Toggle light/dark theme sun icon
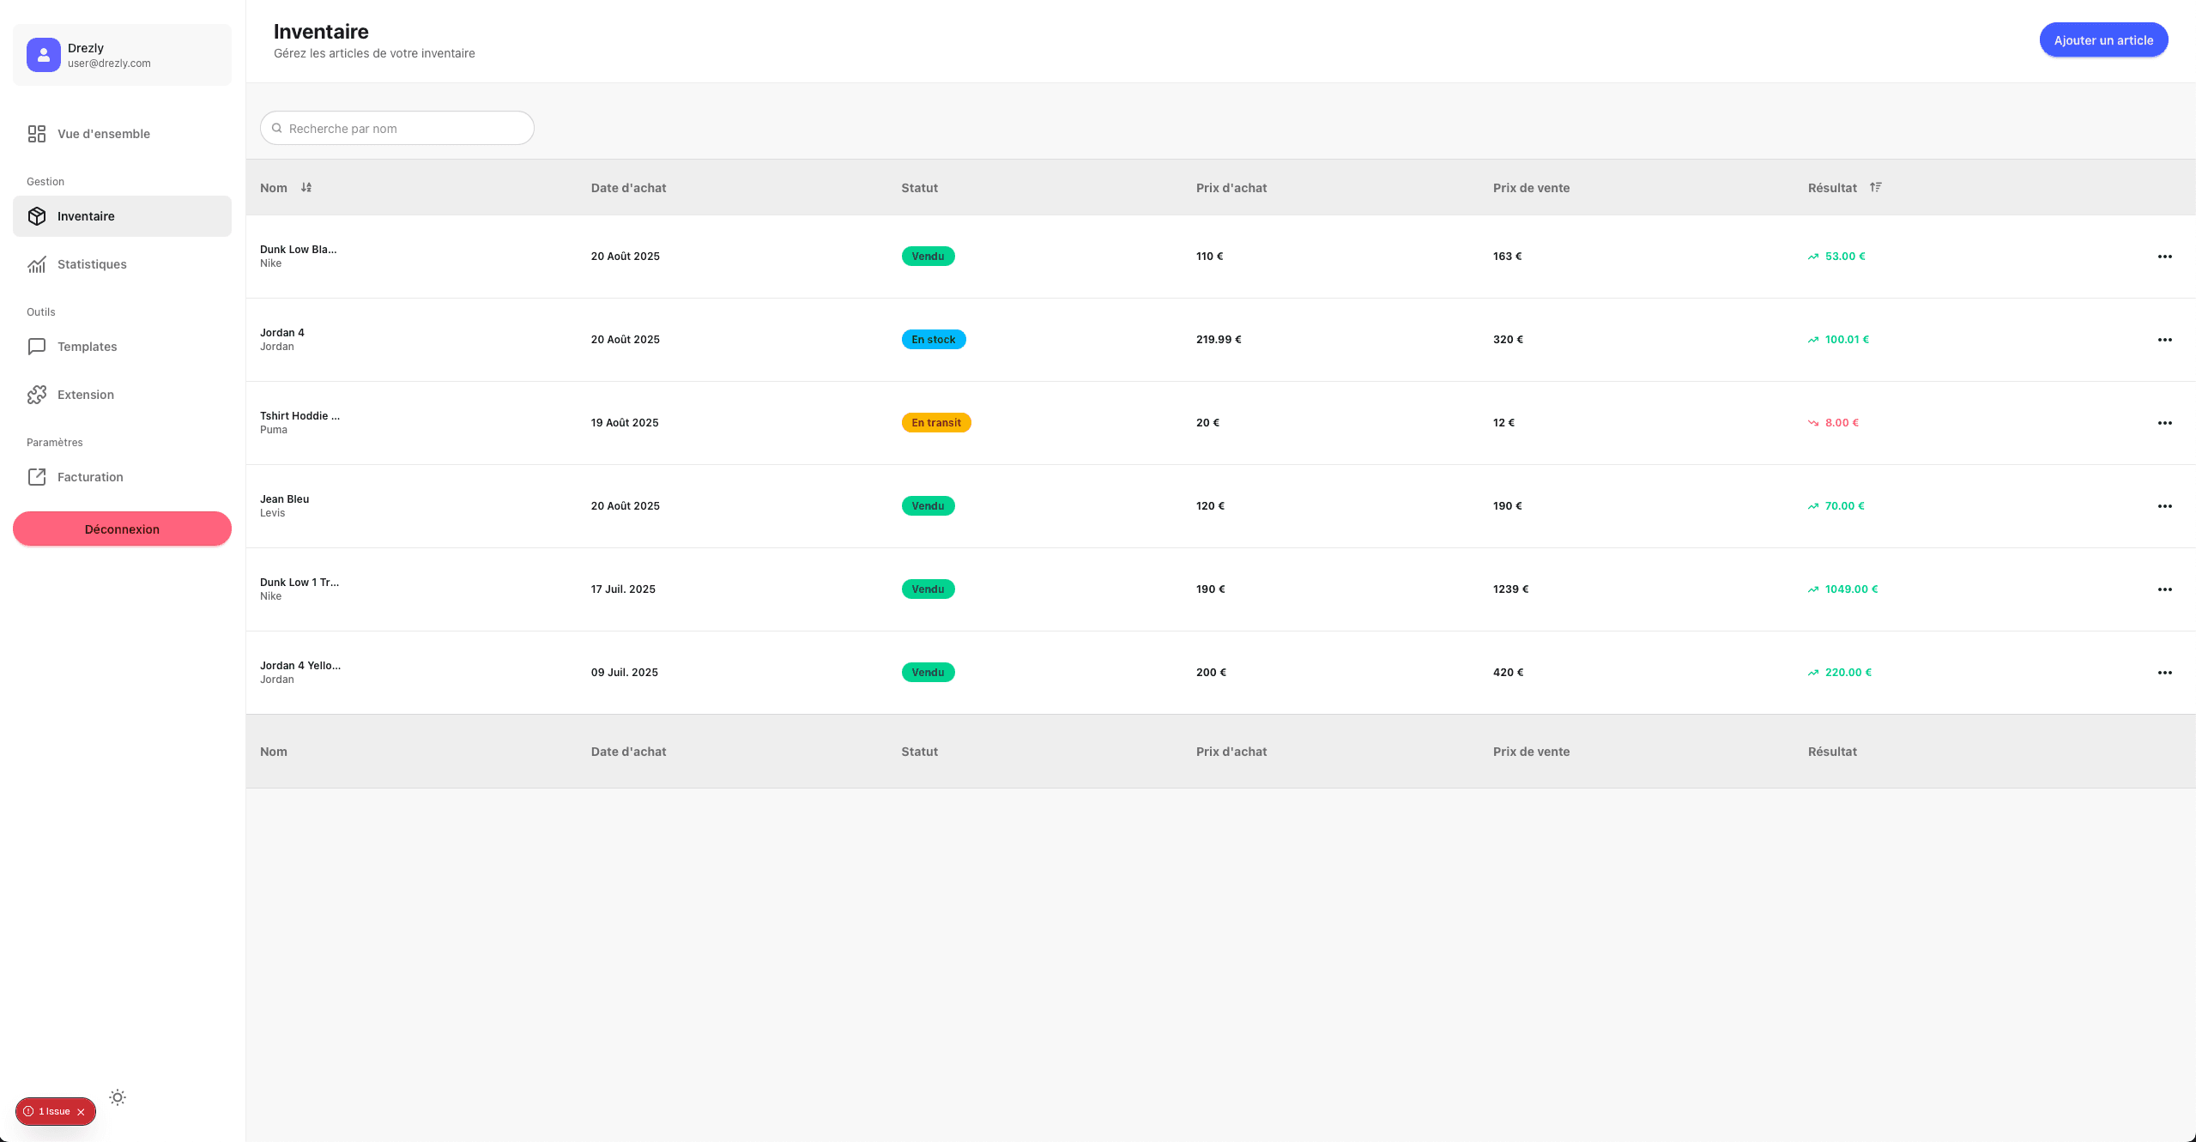This screenshot has width=2196, height=1142. 118,1097
